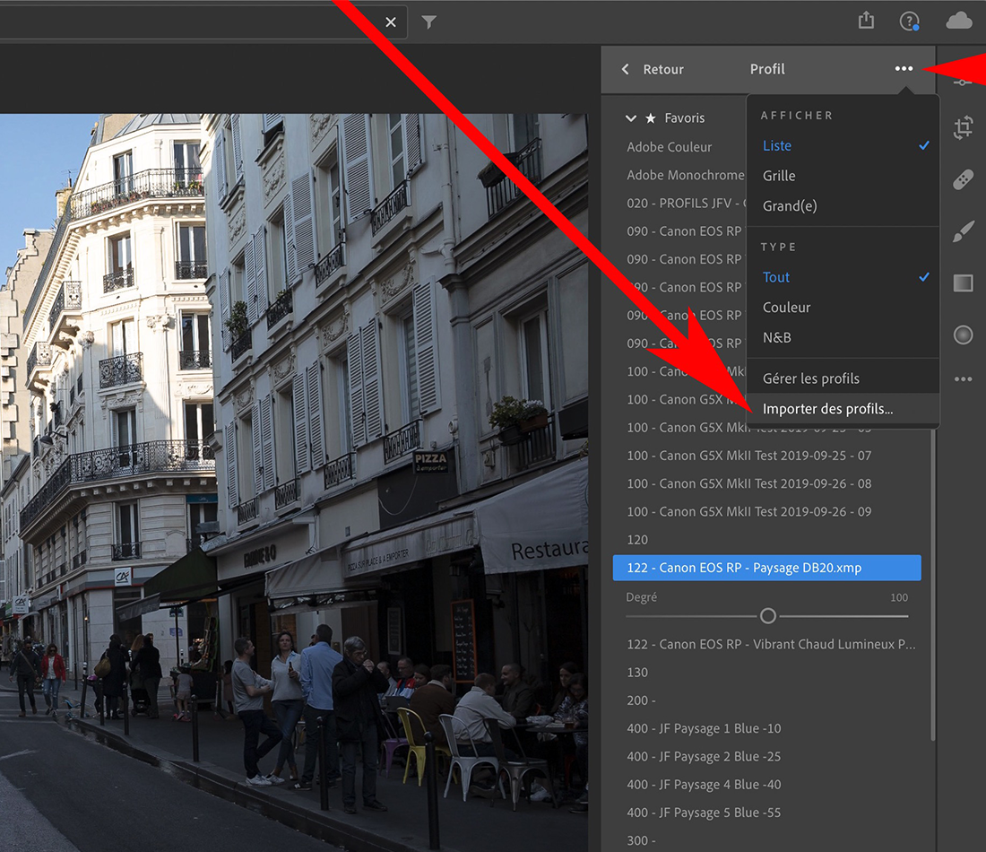Choose Grille display mode

click(779, 176)
